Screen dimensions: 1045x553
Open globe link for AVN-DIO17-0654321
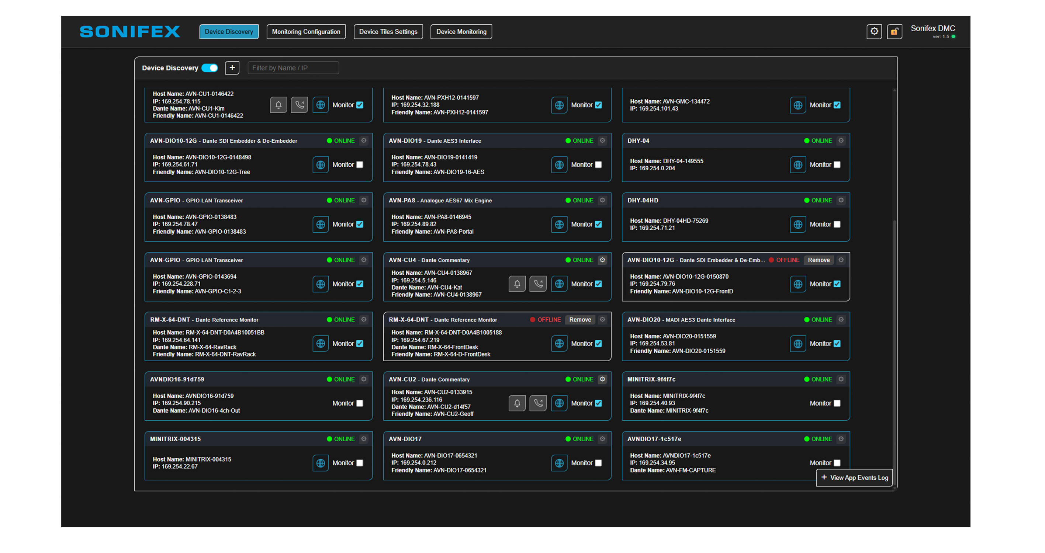559,463
